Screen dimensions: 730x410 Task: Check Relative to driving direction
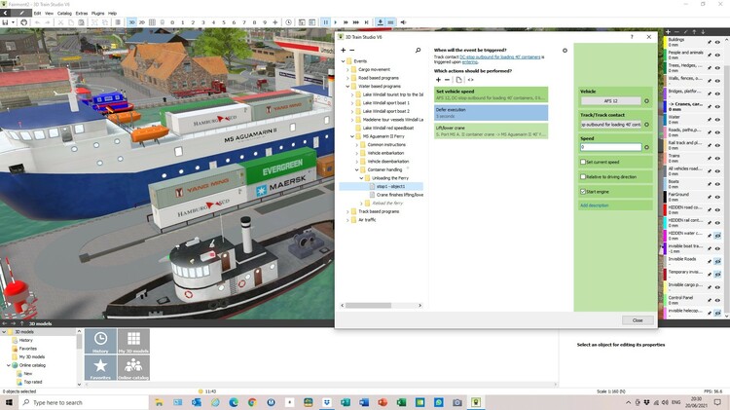pos(583,176)
